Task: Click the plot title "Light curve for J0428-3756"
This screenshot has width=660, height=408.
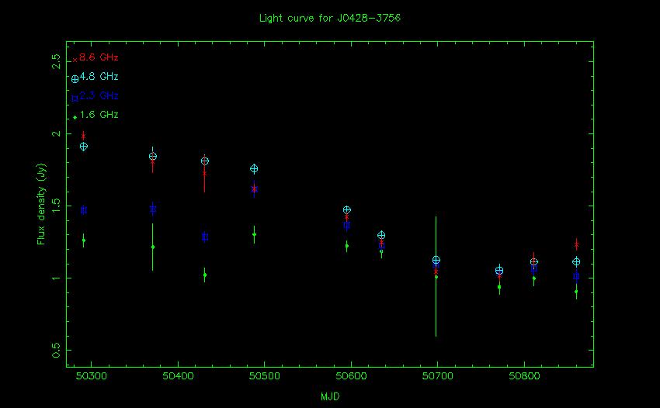Action: click(x=329, y=18)
